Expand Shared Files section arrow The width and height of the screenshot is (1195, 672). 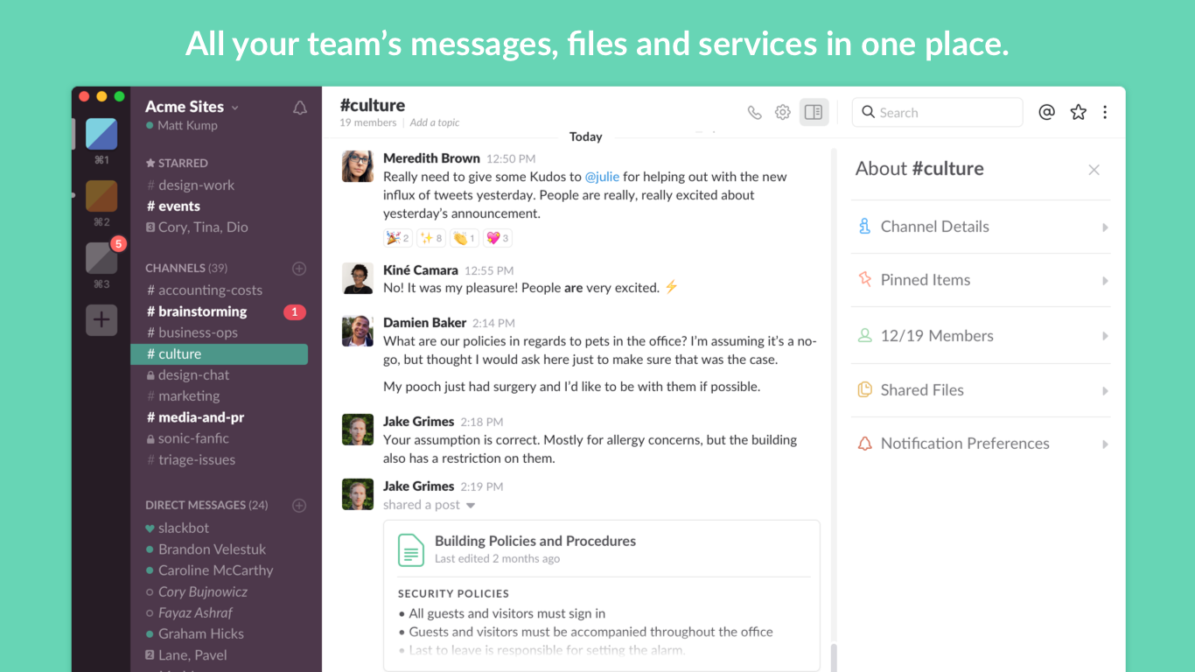[x=1105, y=391]
